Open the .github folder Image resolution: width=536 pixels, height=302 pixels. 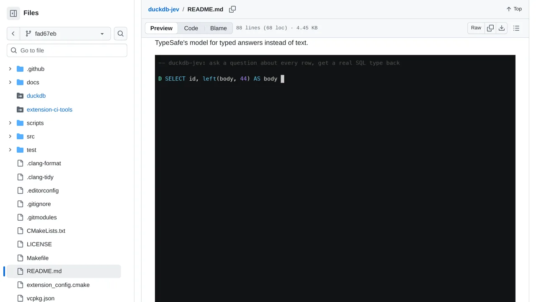36,69
